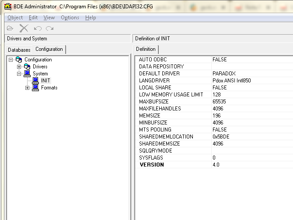Expand the Formats tree node
293x220 pixels.
[27, 88]
